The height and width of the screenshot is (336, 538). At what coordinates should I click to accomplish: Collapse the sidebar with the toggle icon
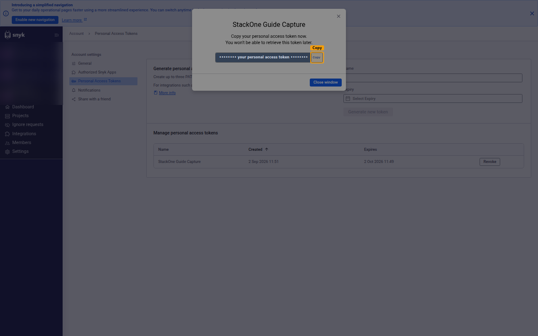pyautogui.click(x=57, y=35)
